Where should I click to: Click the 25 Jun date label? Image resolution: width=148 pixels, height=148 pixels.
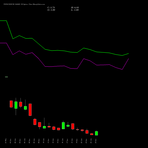(x=96, y=141)
